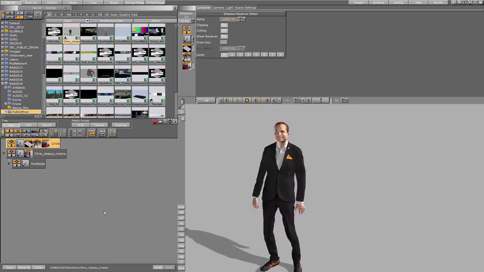The height and width of the screenshot is (272, 484).
Task: Open the Config menu
Action: pyautogui.click(x=398, y=3)
